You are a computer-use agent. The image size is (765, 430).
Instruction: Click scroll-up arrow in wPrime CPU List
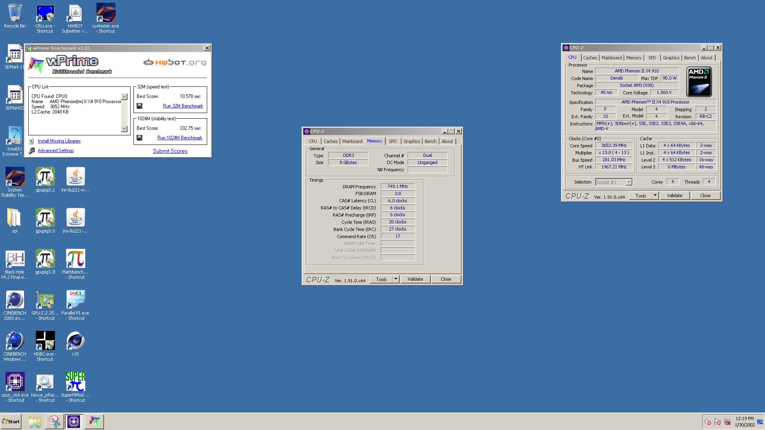click(124, 97)
